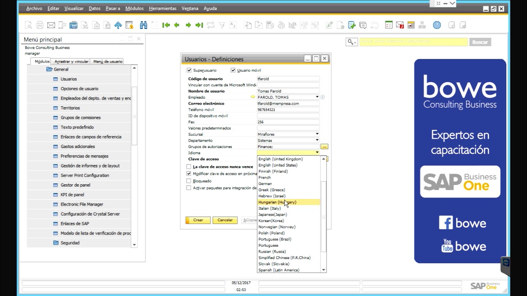Click the yellow link arrow beside Empleado

click(253, 97)
